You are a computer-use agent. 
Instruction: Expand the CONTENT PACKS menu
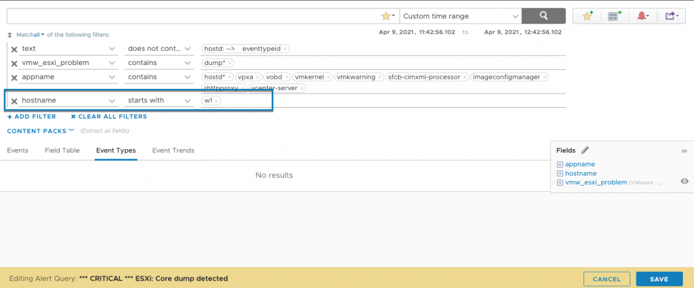click(40, 131)
